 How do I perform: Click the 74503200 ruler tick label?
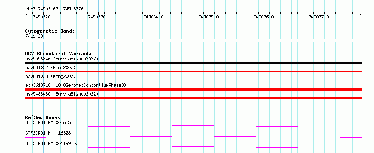43,17
